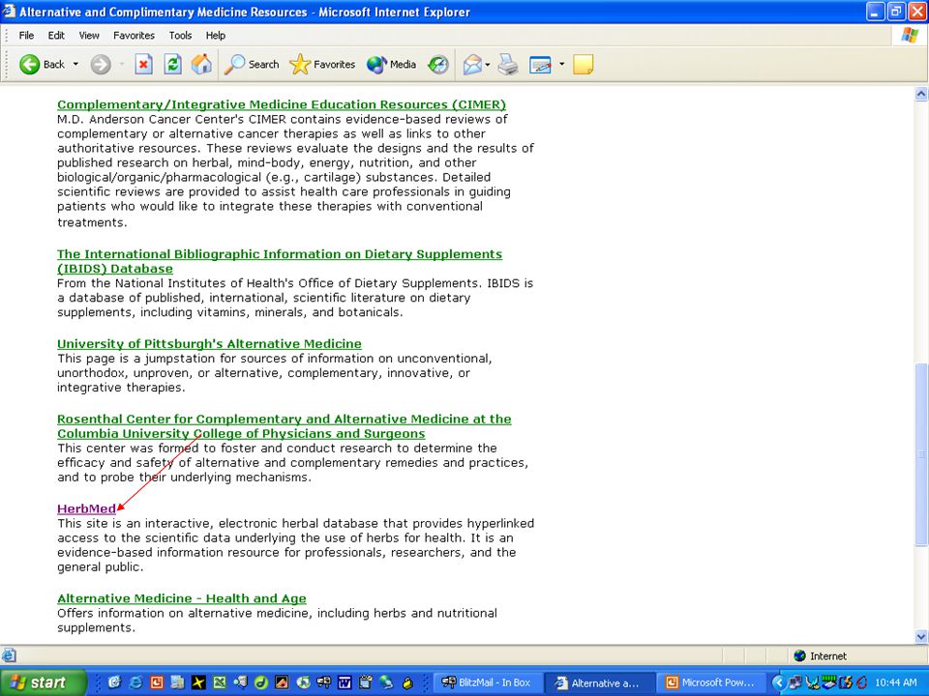Refresh the current page
929x696 pixels.
click(x=172, y=64)
